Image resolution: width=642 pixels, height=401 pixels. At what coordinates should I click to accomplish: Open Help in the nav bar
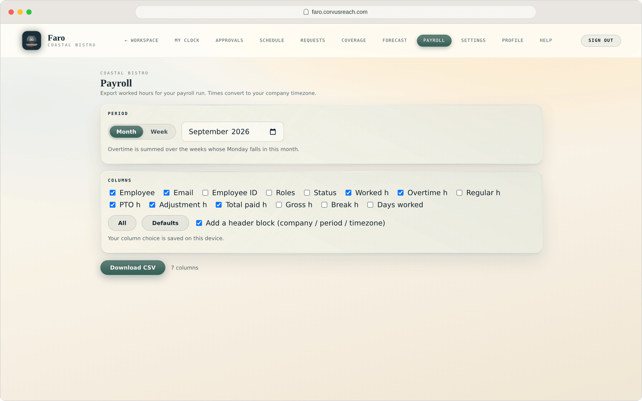click(x=546, y=41)
